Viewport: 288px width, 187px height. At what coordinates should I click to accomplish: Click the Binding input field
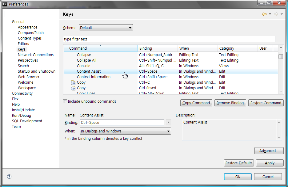(122, 122)
